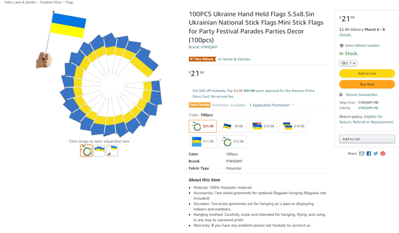View the second product thumbnail image
Viewport: 399px width, 233px height.
click(x=99, y=151)
